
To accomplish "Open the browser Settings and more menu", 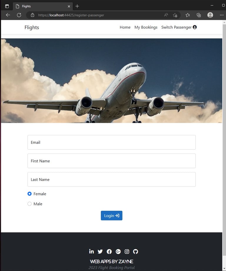I will pyautogui.click(x=222, y=15).
